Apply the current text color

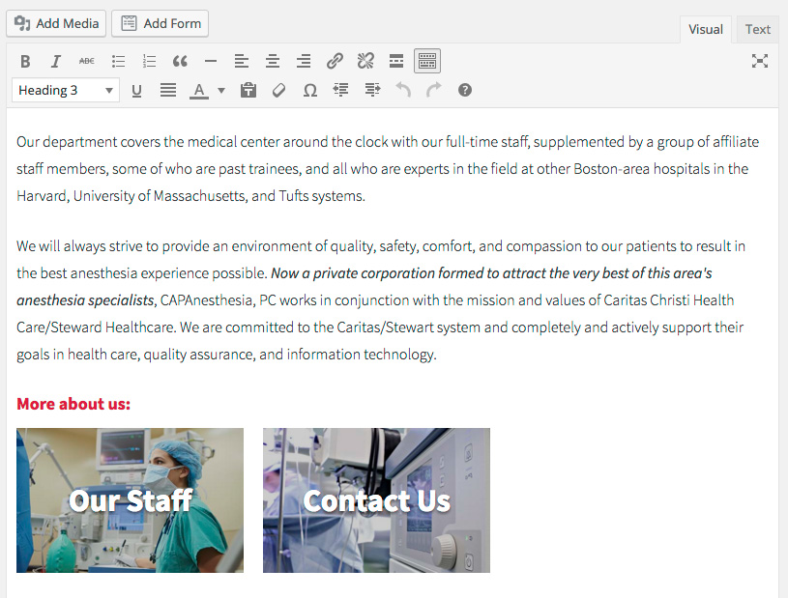(x=198, y=91)
